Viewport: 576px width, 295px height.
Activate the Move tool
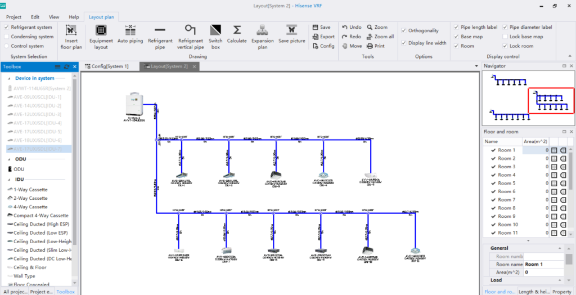[352, 46]
